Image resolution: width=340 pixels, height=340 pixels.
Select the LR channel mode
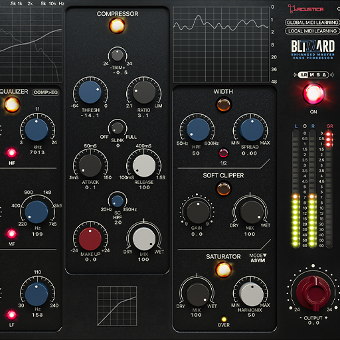304,75
